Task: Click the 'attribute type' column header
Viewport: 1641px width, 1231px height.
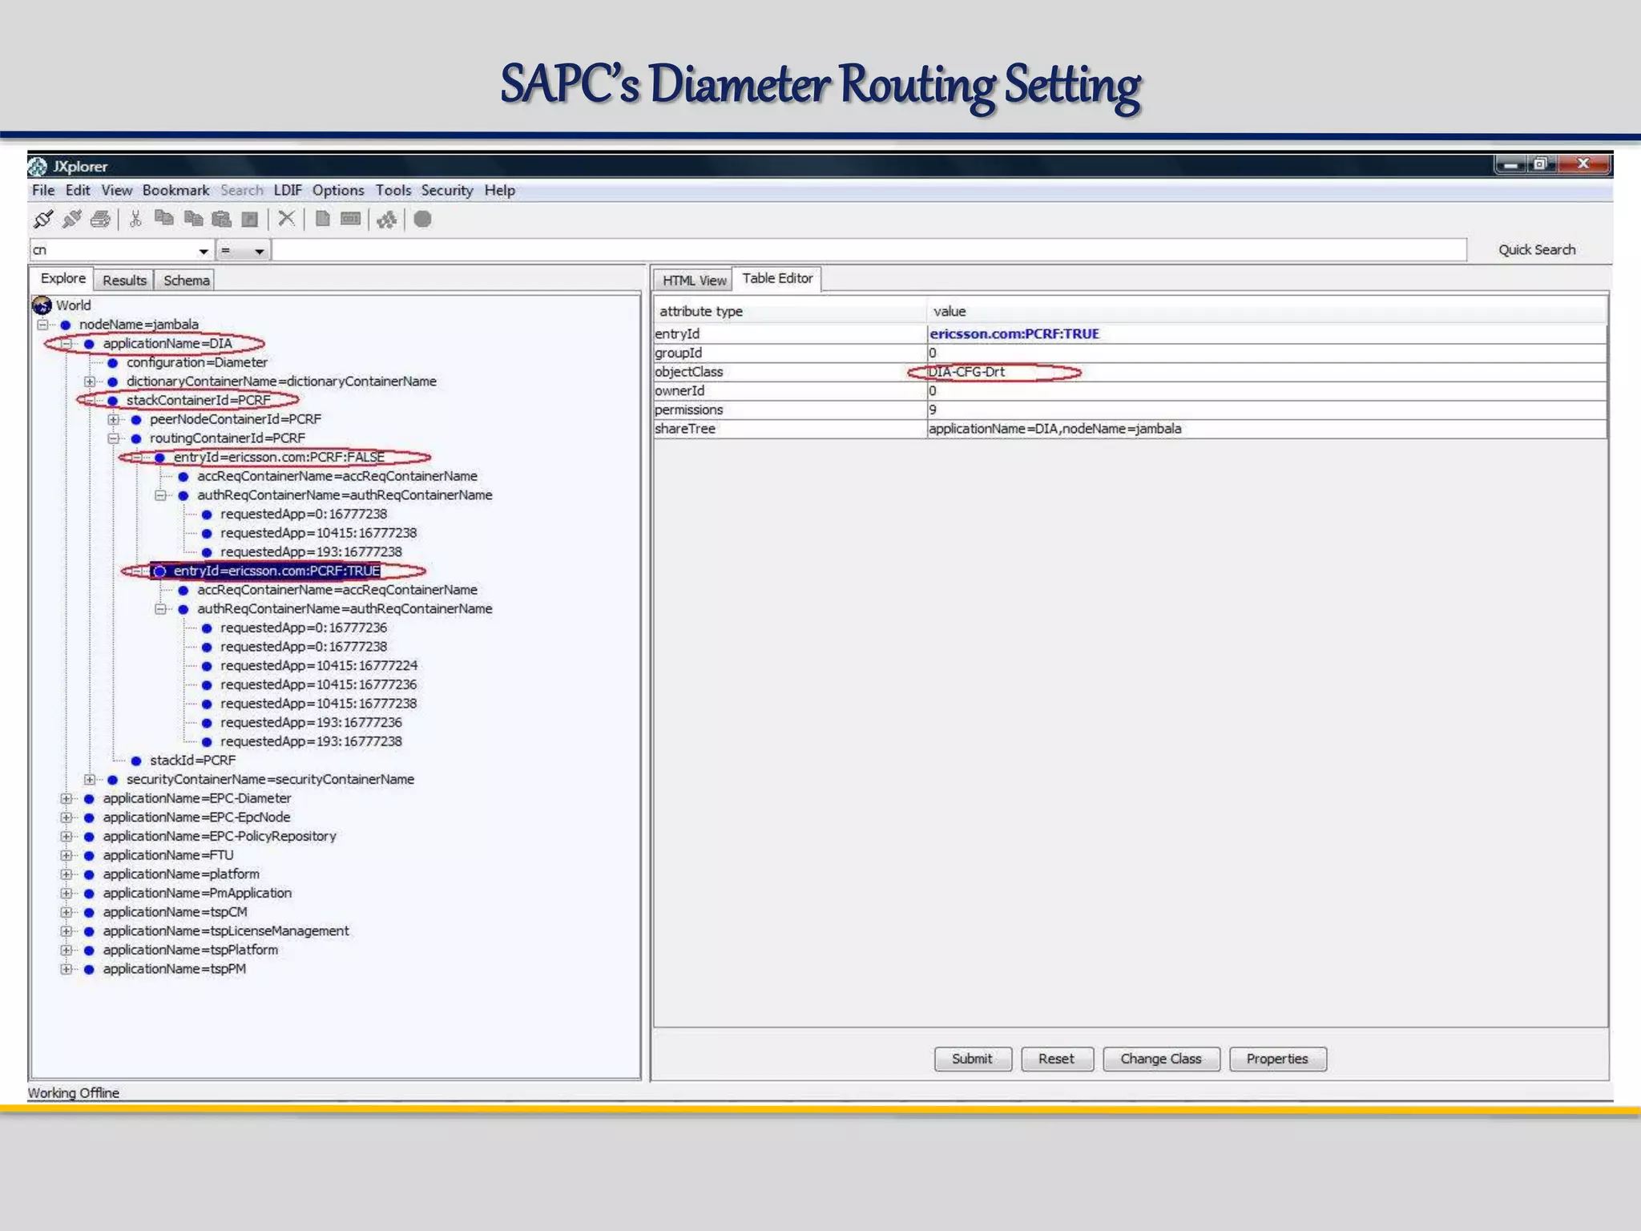Action: tap(790, 311)
